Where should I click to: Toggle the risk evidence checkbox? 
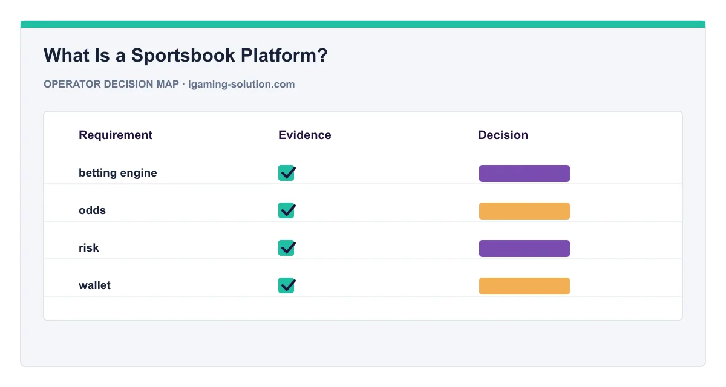[287, 248]
